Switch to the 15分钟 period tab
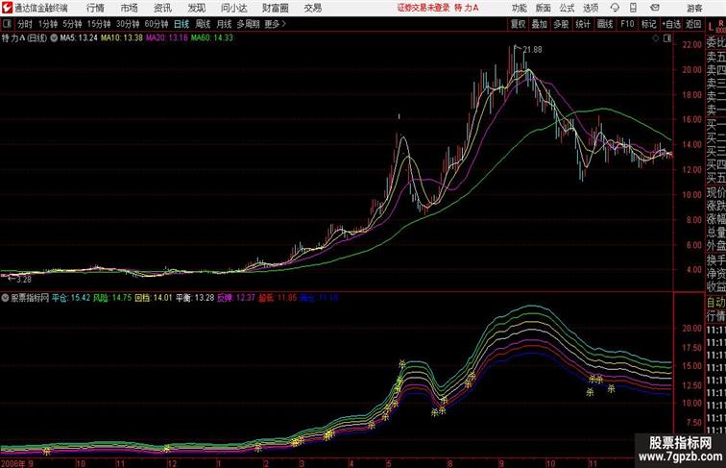 click(x=99, y=24)
